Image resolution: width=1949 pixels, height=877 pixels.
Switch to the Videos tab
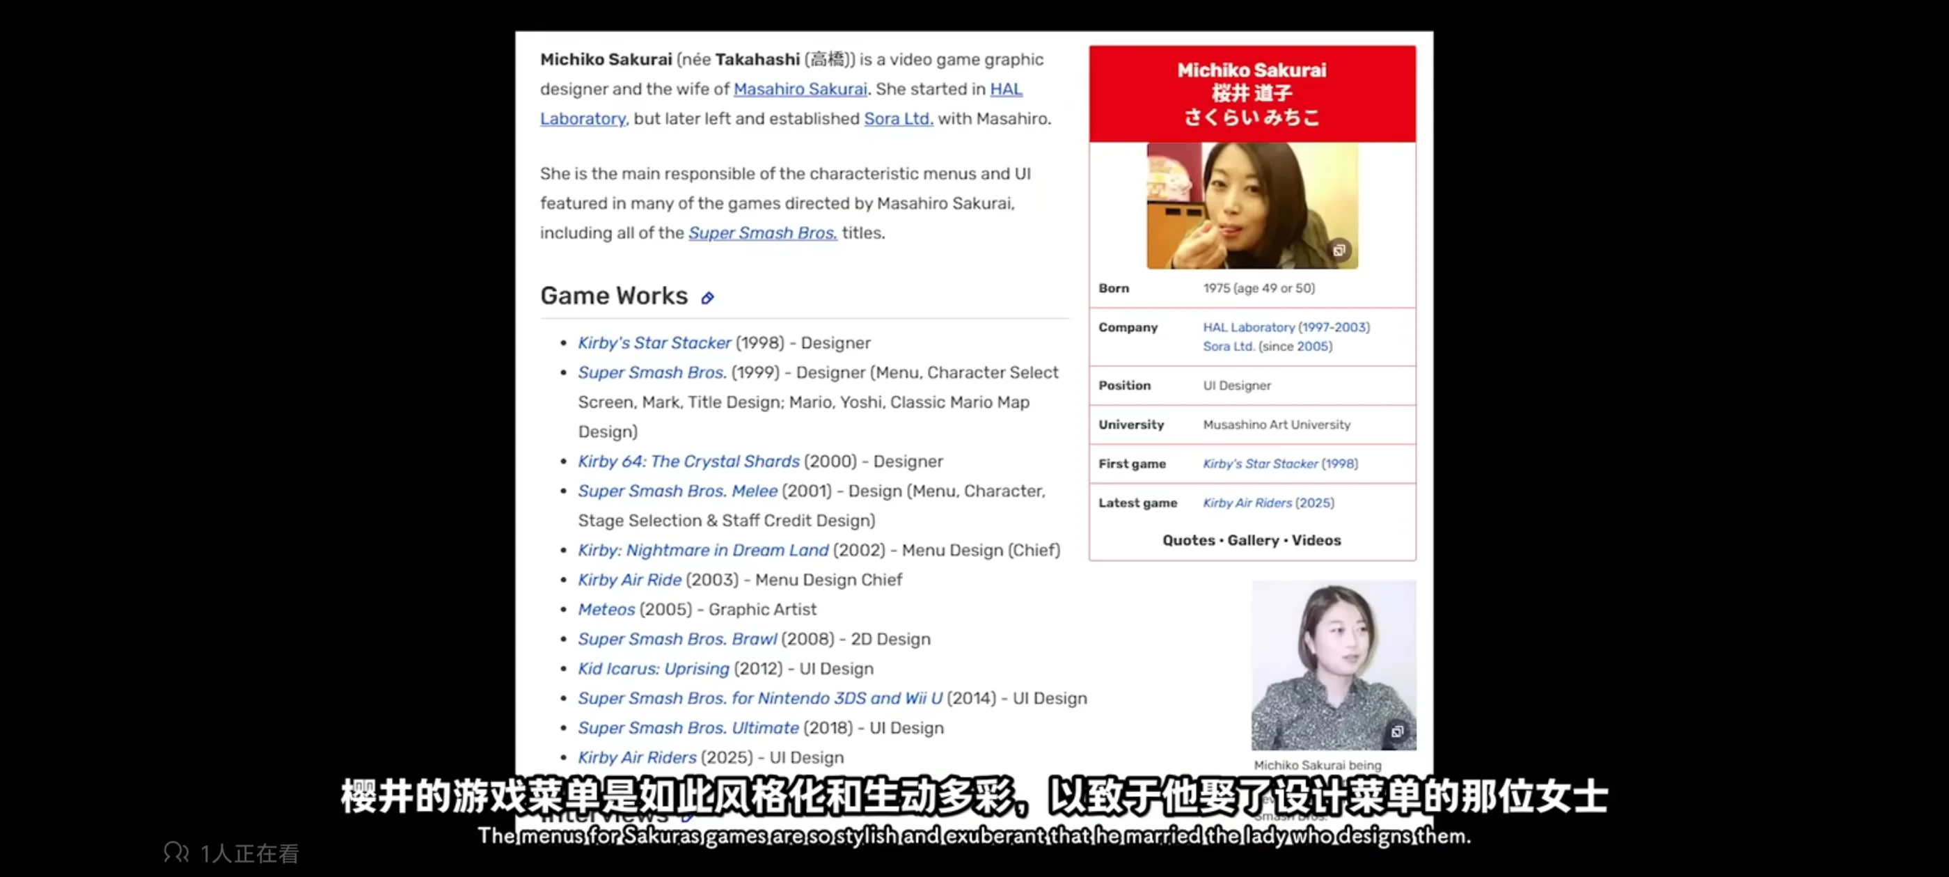(x=1316, y=540)
